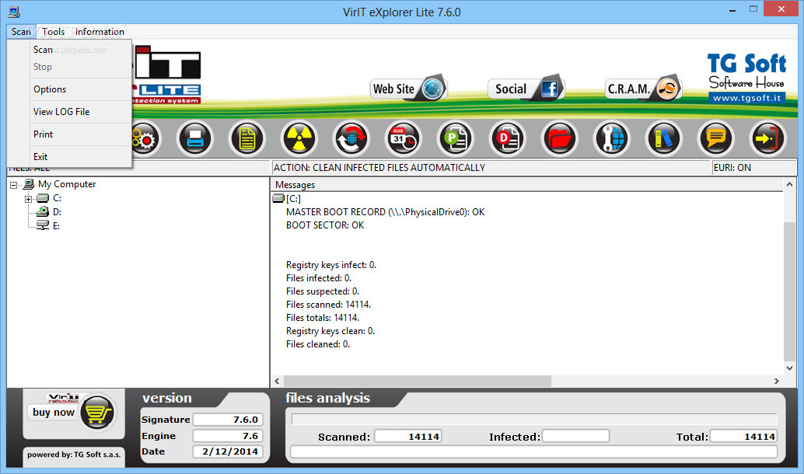Screen dimensions: 804x474
Task: Open the C.R.A.M. button
Action: (x=643, y=89)
